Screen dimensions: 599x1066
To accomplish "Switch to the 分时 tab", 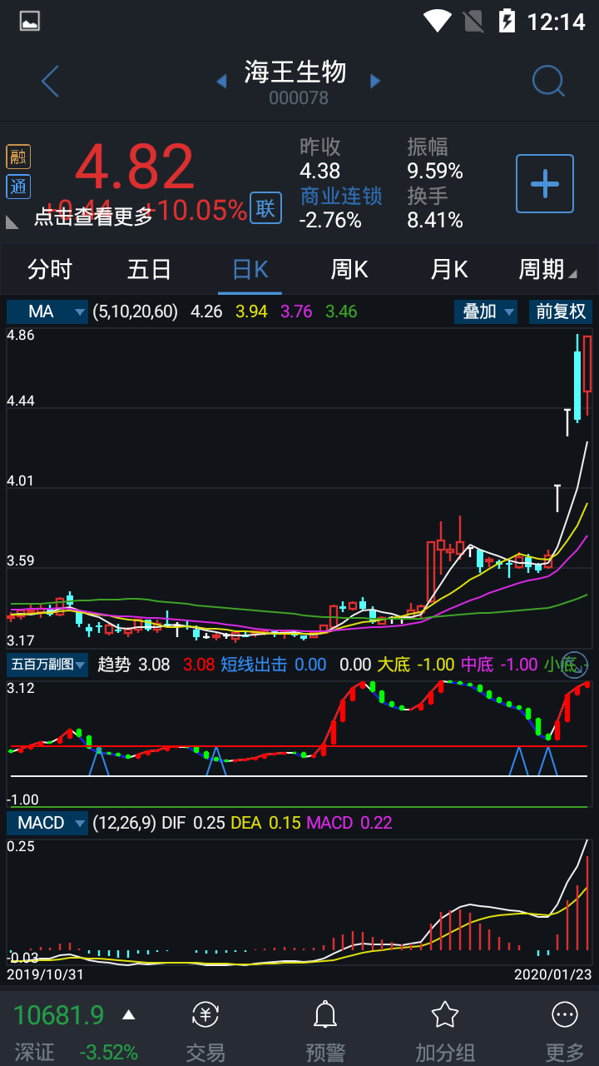I will [x=50, y=269].
